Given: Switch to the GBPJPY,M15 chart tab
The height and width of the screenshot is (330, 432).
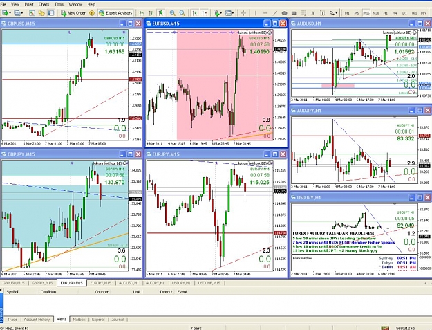Looking at the screenshot, I should pyautogui.click(x=42, y=283).
